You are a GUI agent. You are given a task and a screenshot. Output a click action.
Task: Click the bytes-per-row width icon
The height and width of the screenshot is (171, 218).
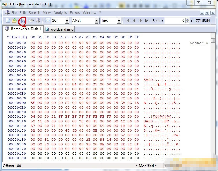48,20
